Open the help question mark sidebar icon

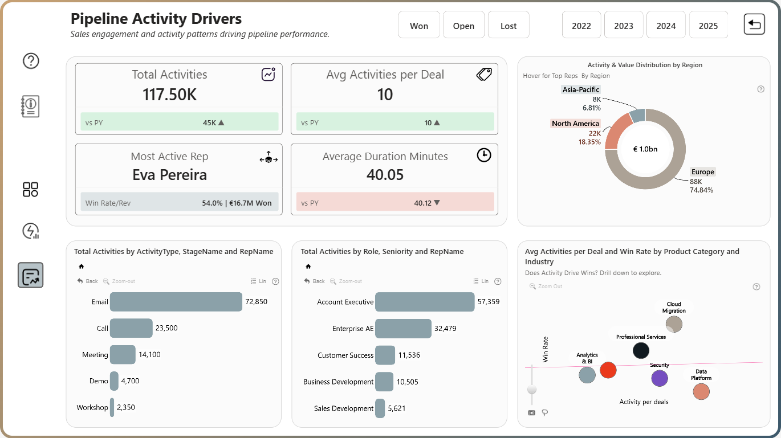[31, 60]
